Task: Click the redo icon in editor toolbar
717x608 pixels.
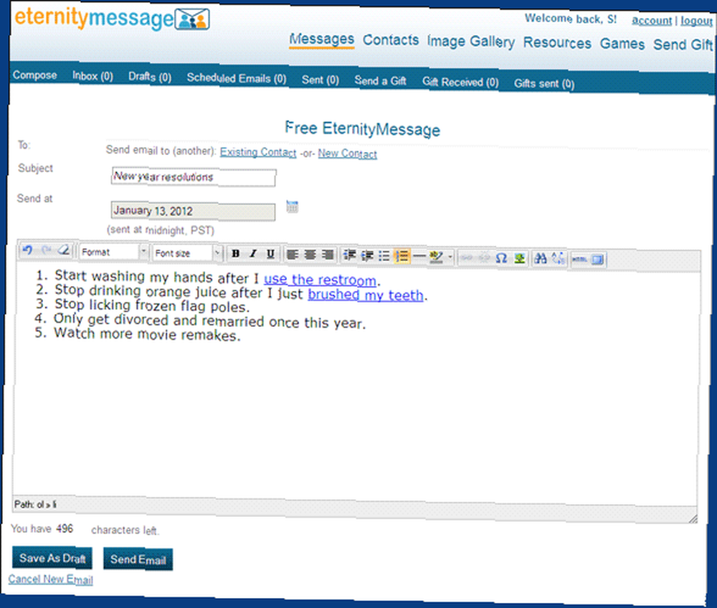Action: 46,250
